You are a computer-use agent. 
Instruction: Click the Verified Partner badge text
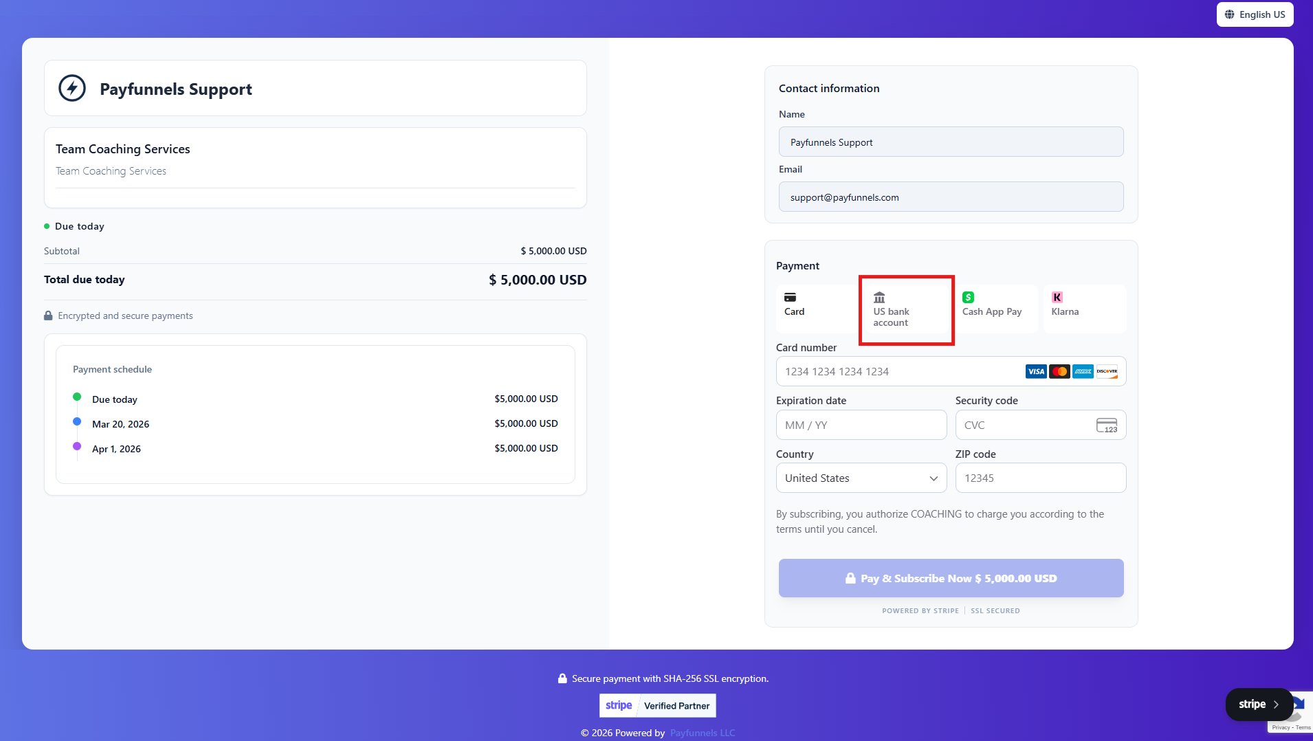coord(676,706)
